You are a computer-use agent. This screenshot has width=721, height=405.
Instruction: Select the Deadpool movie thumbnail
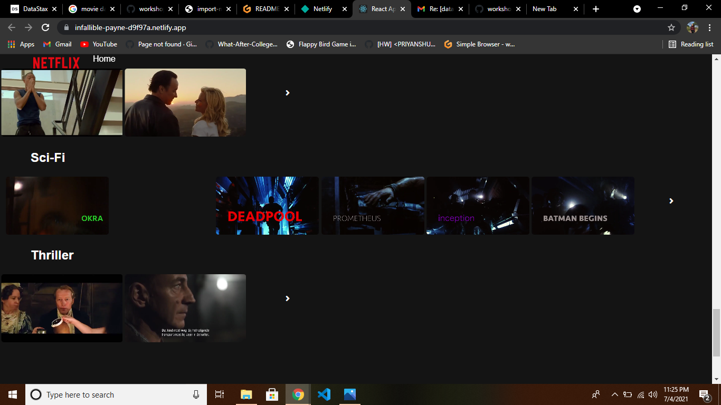[x=267, y=205]
